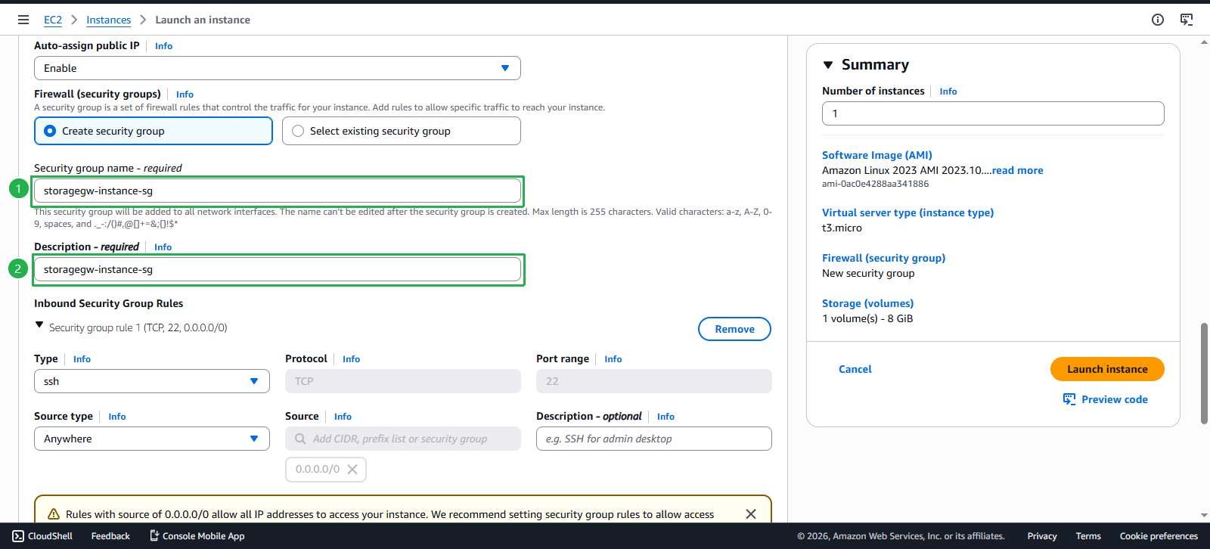The height and width of the screenshot is (549, 1210).
Task: Click the page vertical scrollbar thumb
Action: point(1204,374)
